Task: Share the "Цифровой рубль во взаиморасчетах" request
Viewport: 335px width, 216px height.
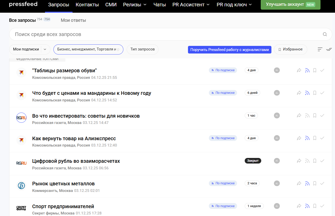Action: pos(299,161)
